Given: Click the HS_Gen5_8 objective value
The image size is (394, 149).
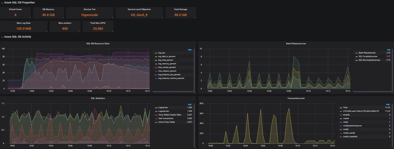Looking at the screenshot, I should [139, 15].
